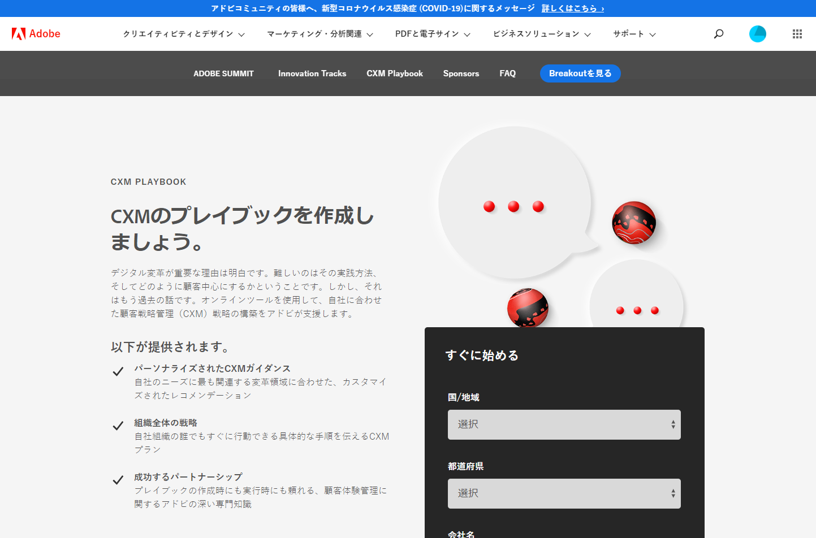Go to ADOBE SUMMIT tab
Viewport: 816px width, 538px height.
click(x=223, y=73)
